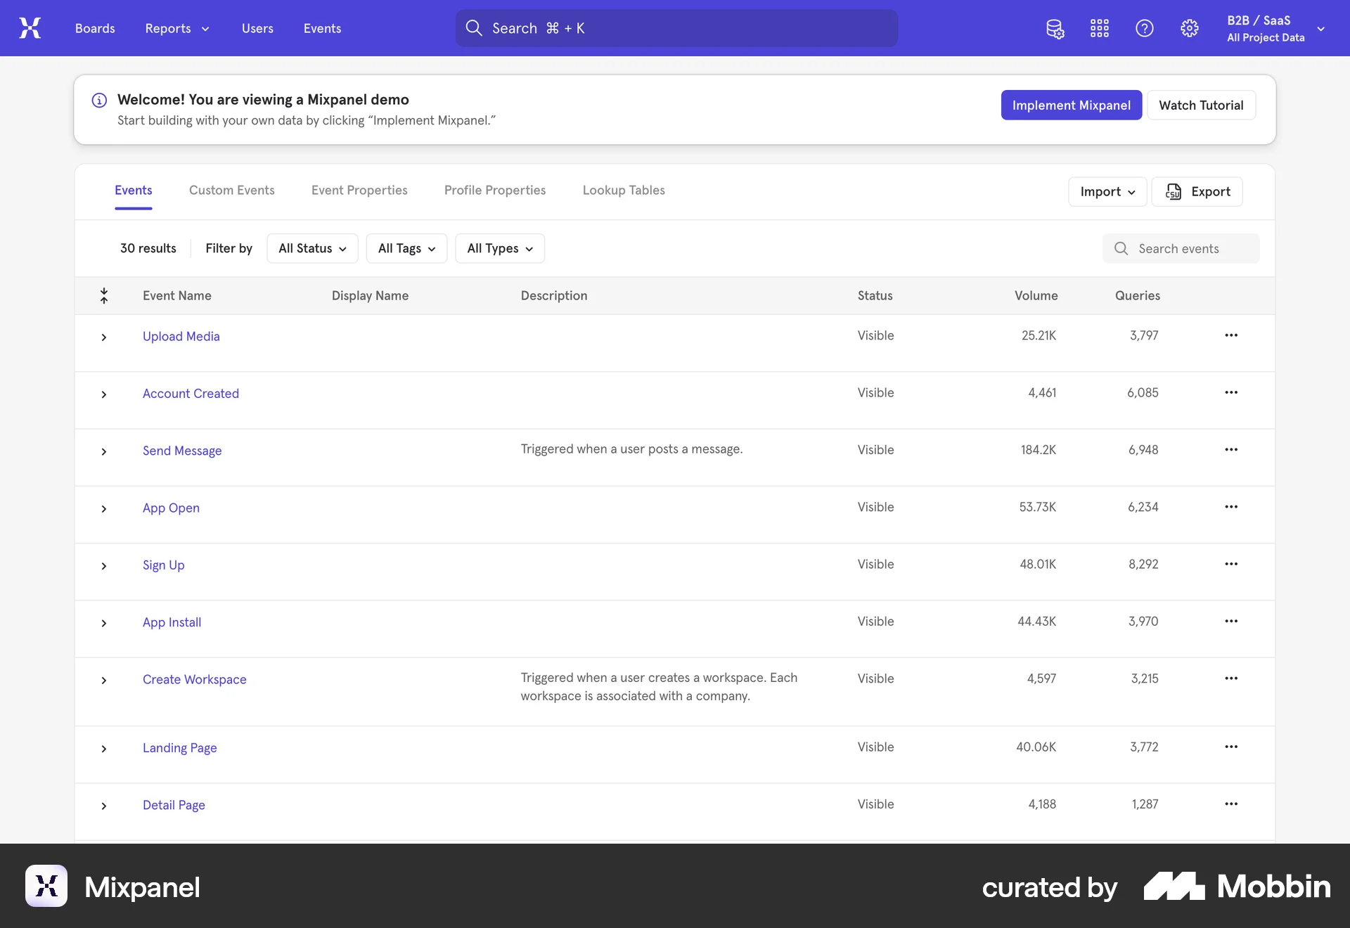Viewport: 1350px width, 928px height.
Task: Switch to the Custom Events tab
Action: coord(231,190)
